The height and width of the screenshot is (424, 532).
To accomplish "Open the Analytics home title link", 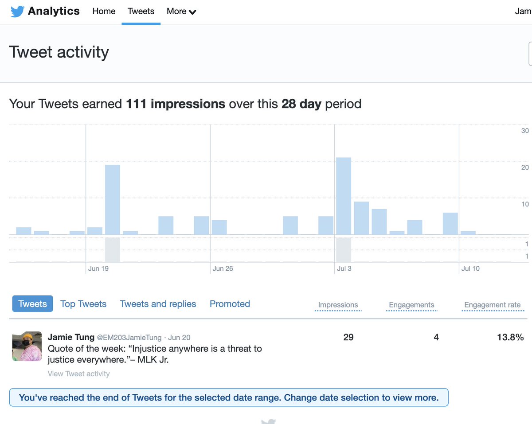I will tap(54, 11).
